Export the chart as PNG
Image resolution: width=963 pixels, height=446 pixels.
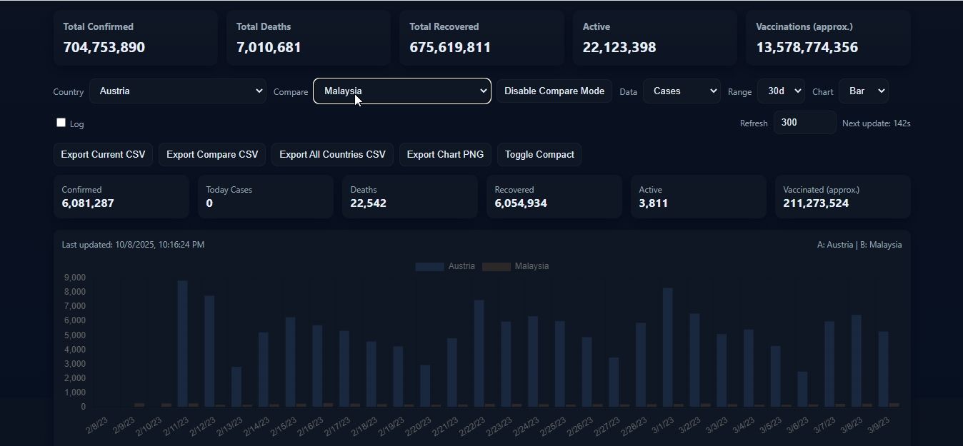click(x=444, y=155)
